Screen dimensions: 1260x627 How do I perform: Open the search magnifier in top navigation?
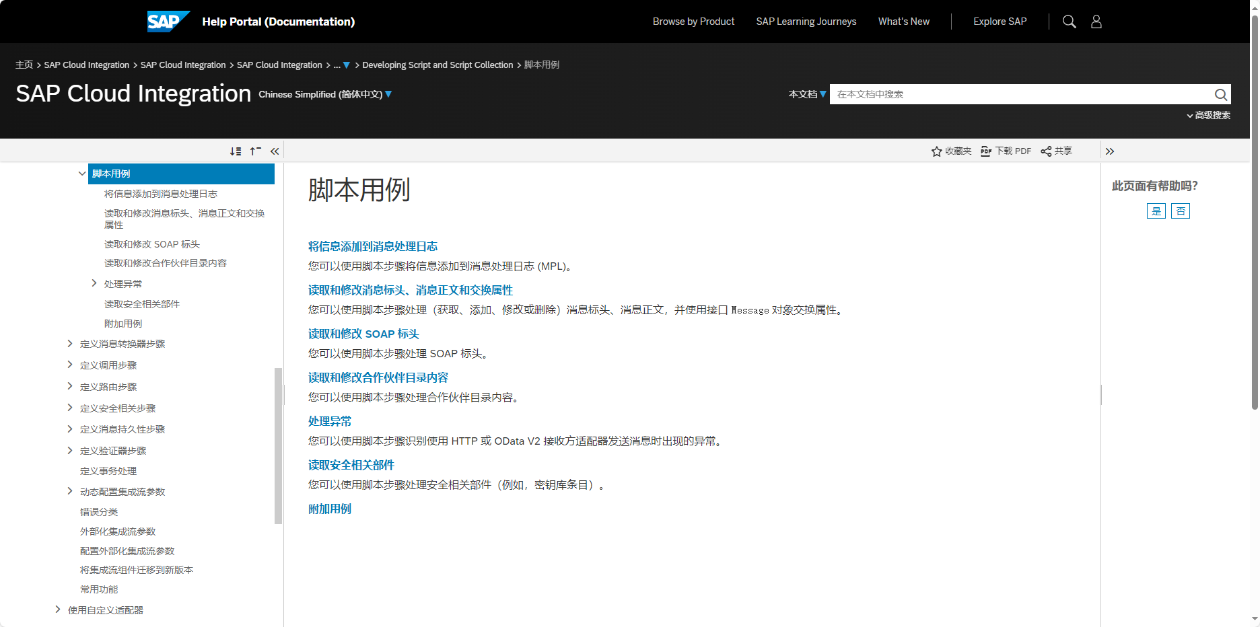click(1069, 22)
